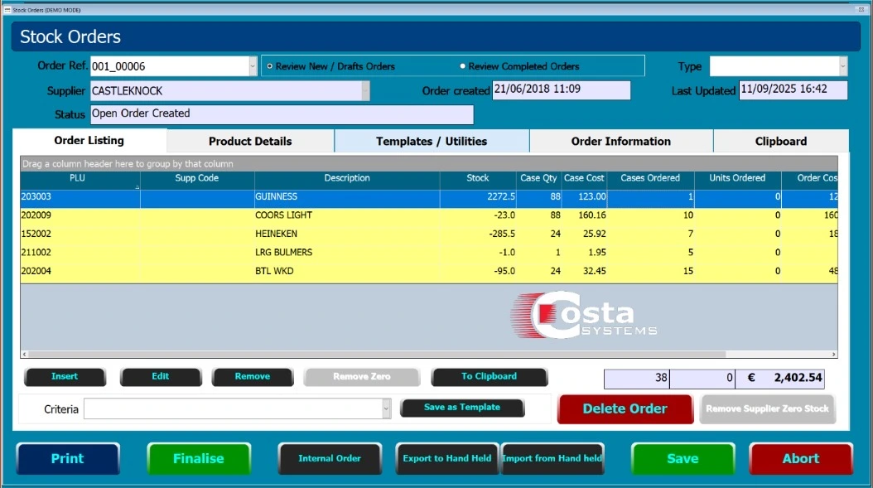This screenshot has width=873, height=488.
Task: Expand the Order Ref. dropdown
Action: pyautogui.click(x=253, y=66)
